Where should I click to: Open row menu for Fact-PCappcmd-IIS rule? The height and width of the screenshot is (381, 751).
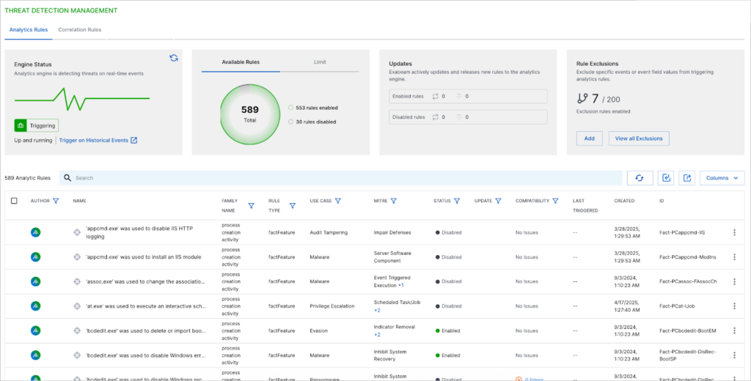click(x=734, y=232)
